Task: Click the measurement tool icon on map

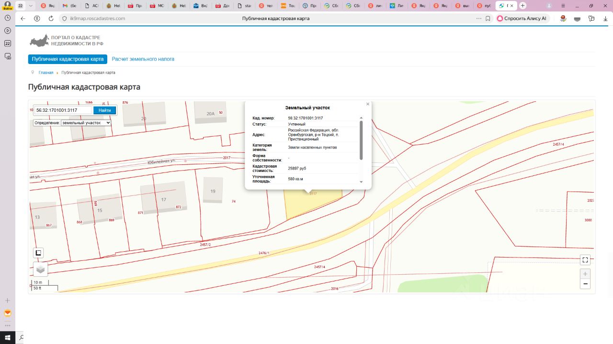Action: point(38,253)
